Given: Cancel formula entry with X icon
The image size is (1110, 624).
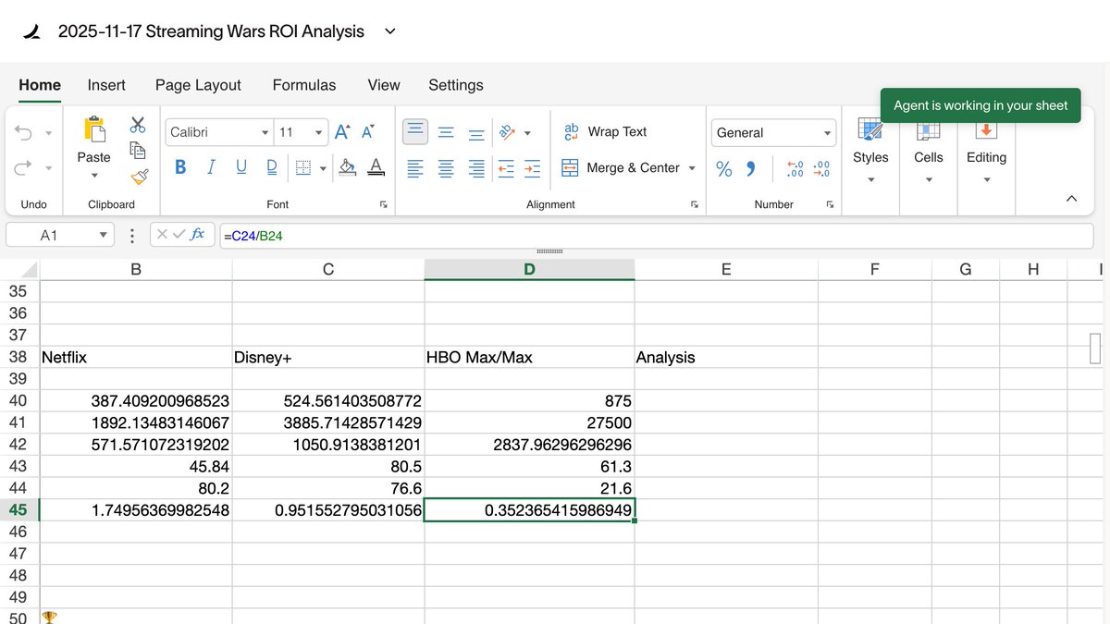Looking at the screenshot, I should click(163, 235).
